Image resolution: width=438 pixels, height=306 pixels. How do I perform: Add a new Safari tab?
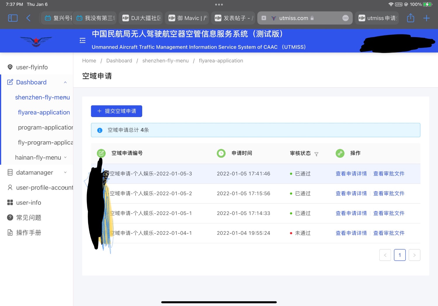[426, 18]
